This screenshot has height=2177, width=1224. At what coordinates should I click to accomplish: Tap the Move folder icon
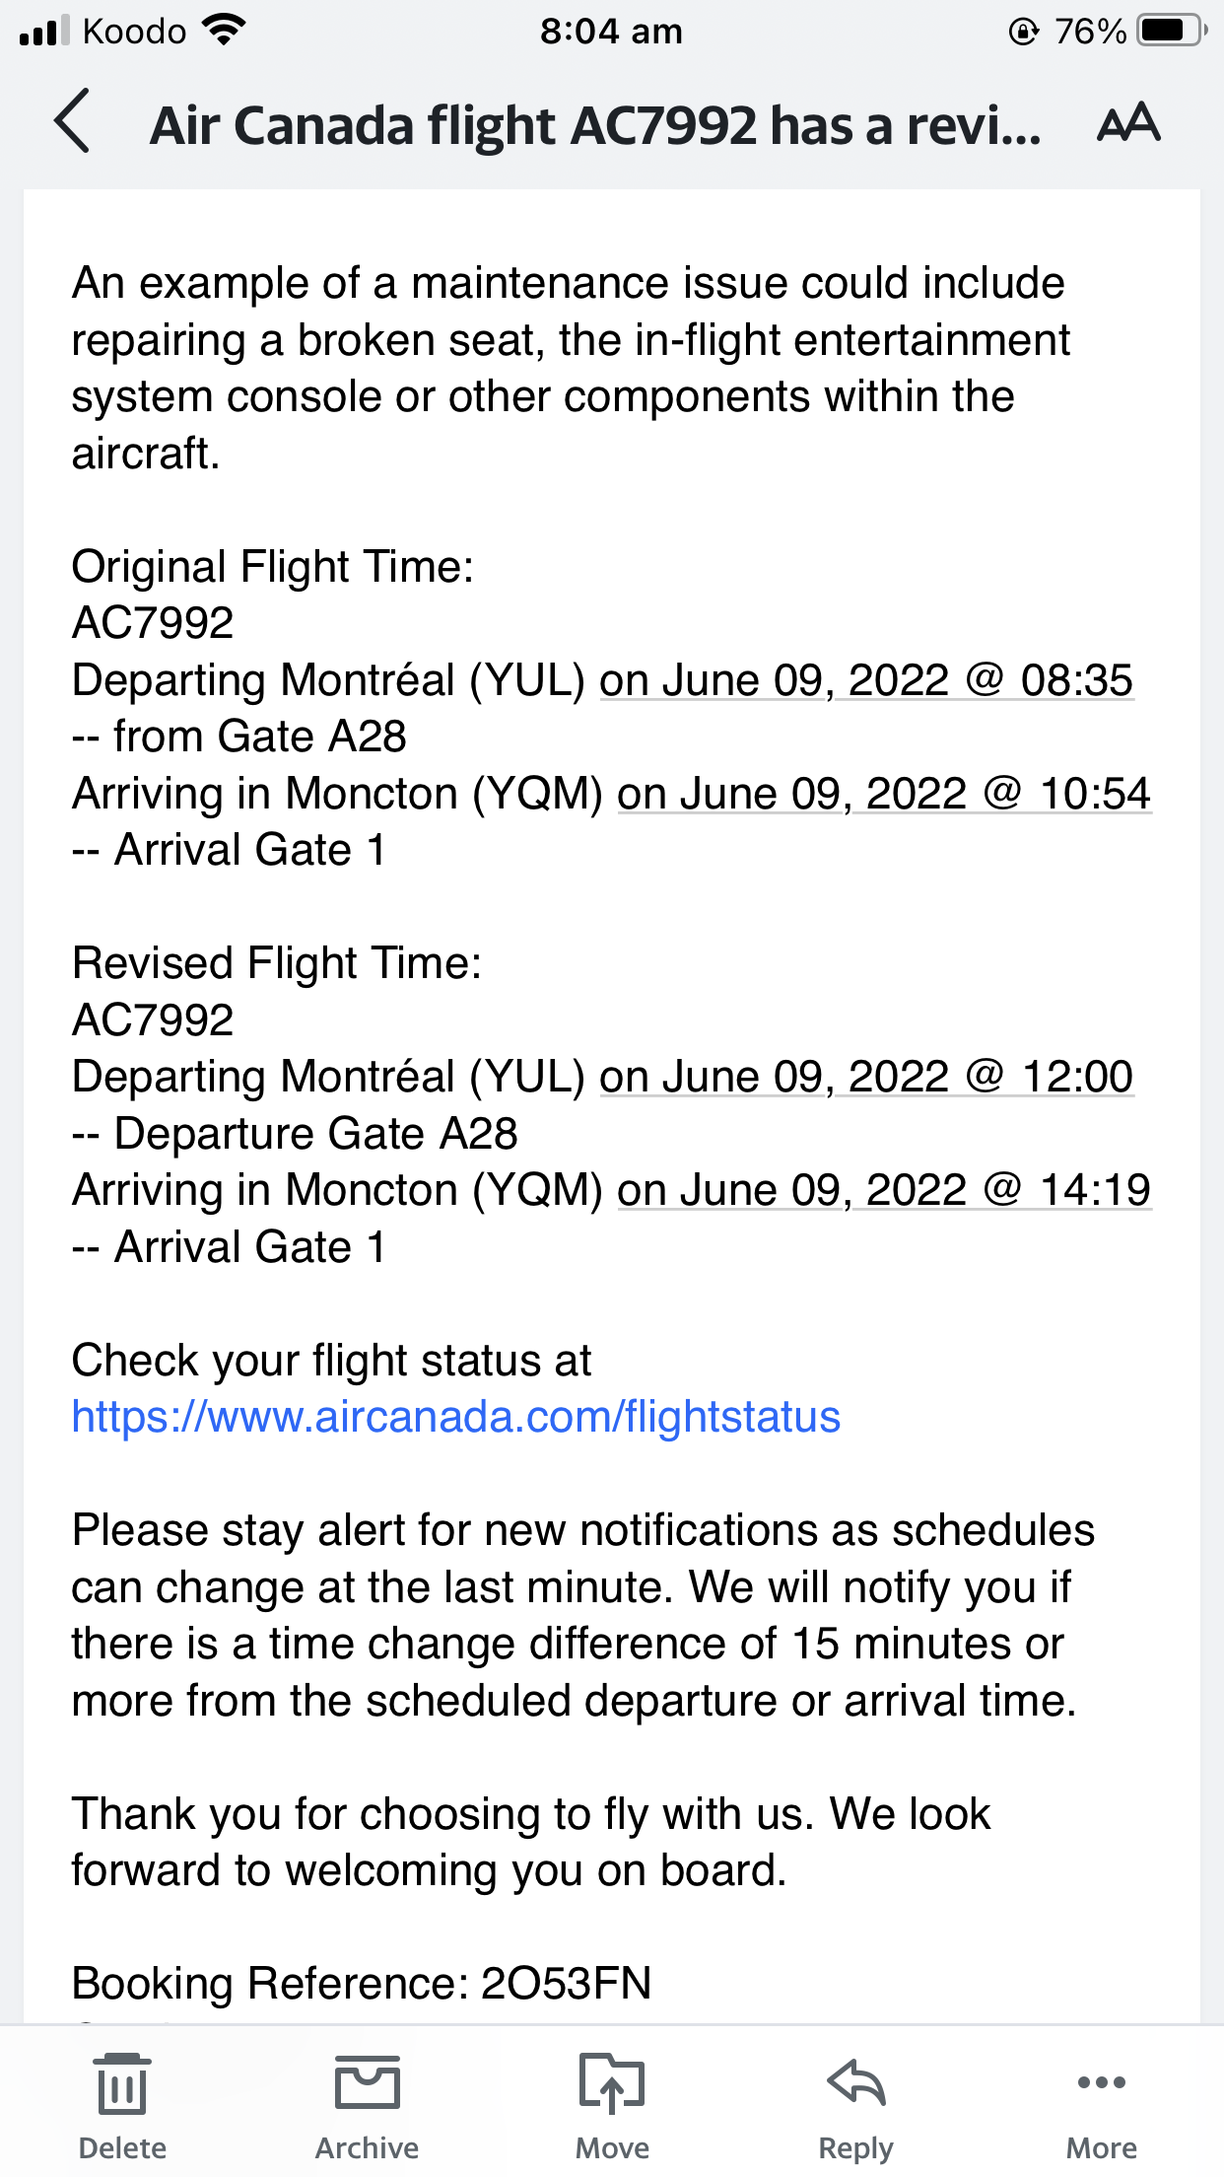tap(611, 2082)
